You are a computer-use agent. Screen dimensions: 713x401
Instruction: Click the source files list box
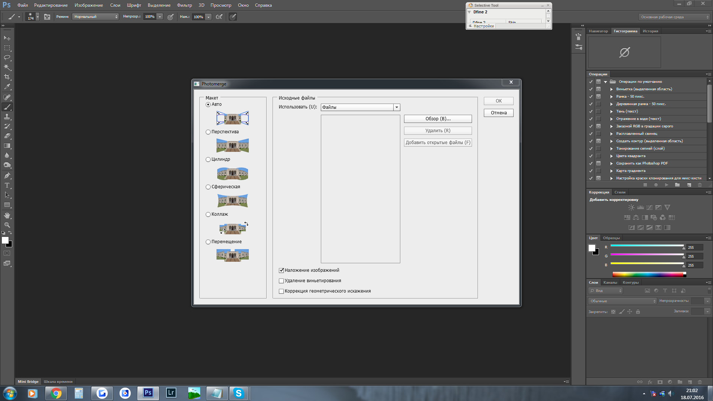click(360, 189)
